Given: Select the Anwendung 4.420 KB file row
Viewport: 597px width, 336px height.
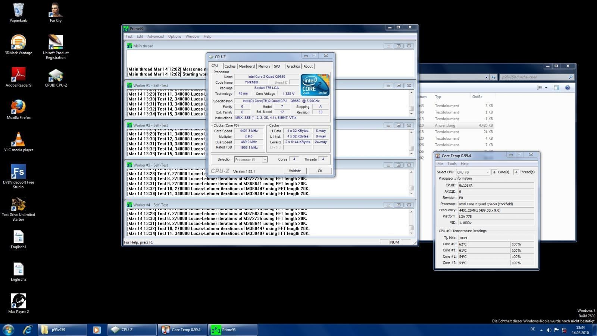Looking at the screenshot, I should (457, 125).
